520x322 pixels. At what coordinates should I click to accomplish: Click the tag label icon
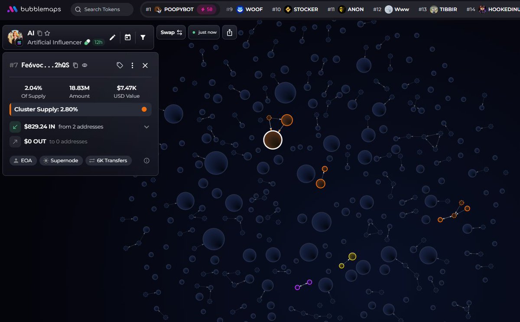pos(120,65)
